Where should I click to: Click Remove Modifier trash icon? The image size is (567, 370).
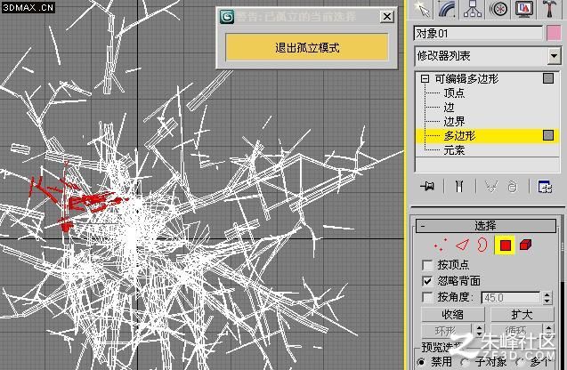[x=513, y=187]
